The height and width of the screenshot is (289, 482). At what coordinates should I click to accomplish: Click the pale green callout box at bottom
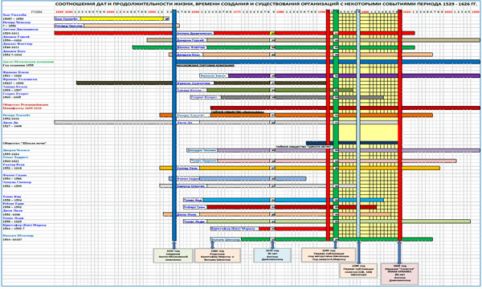pos(173,255)
